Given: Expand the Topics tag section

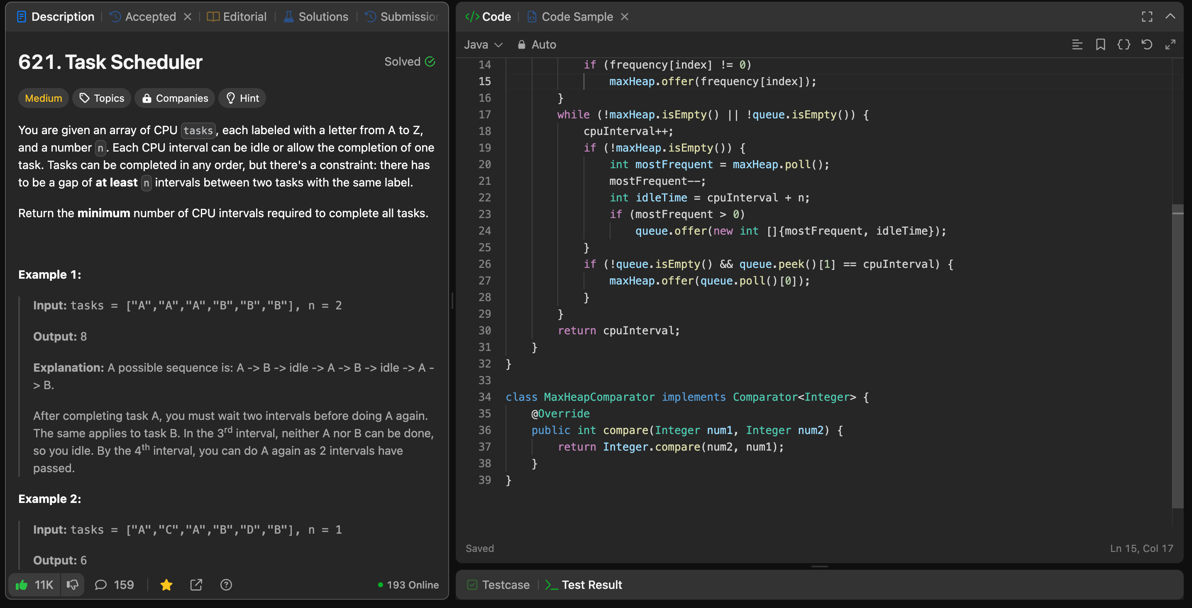Looking at the screenshot, I should 102,98.
